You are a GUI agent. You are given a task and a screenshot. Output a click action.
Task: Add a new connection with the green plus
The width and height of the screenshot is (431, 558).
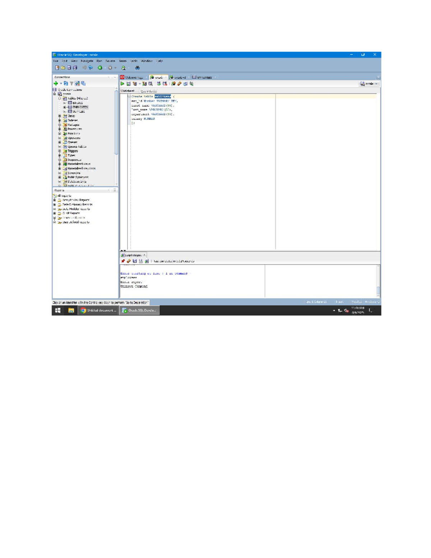point(55,83)
